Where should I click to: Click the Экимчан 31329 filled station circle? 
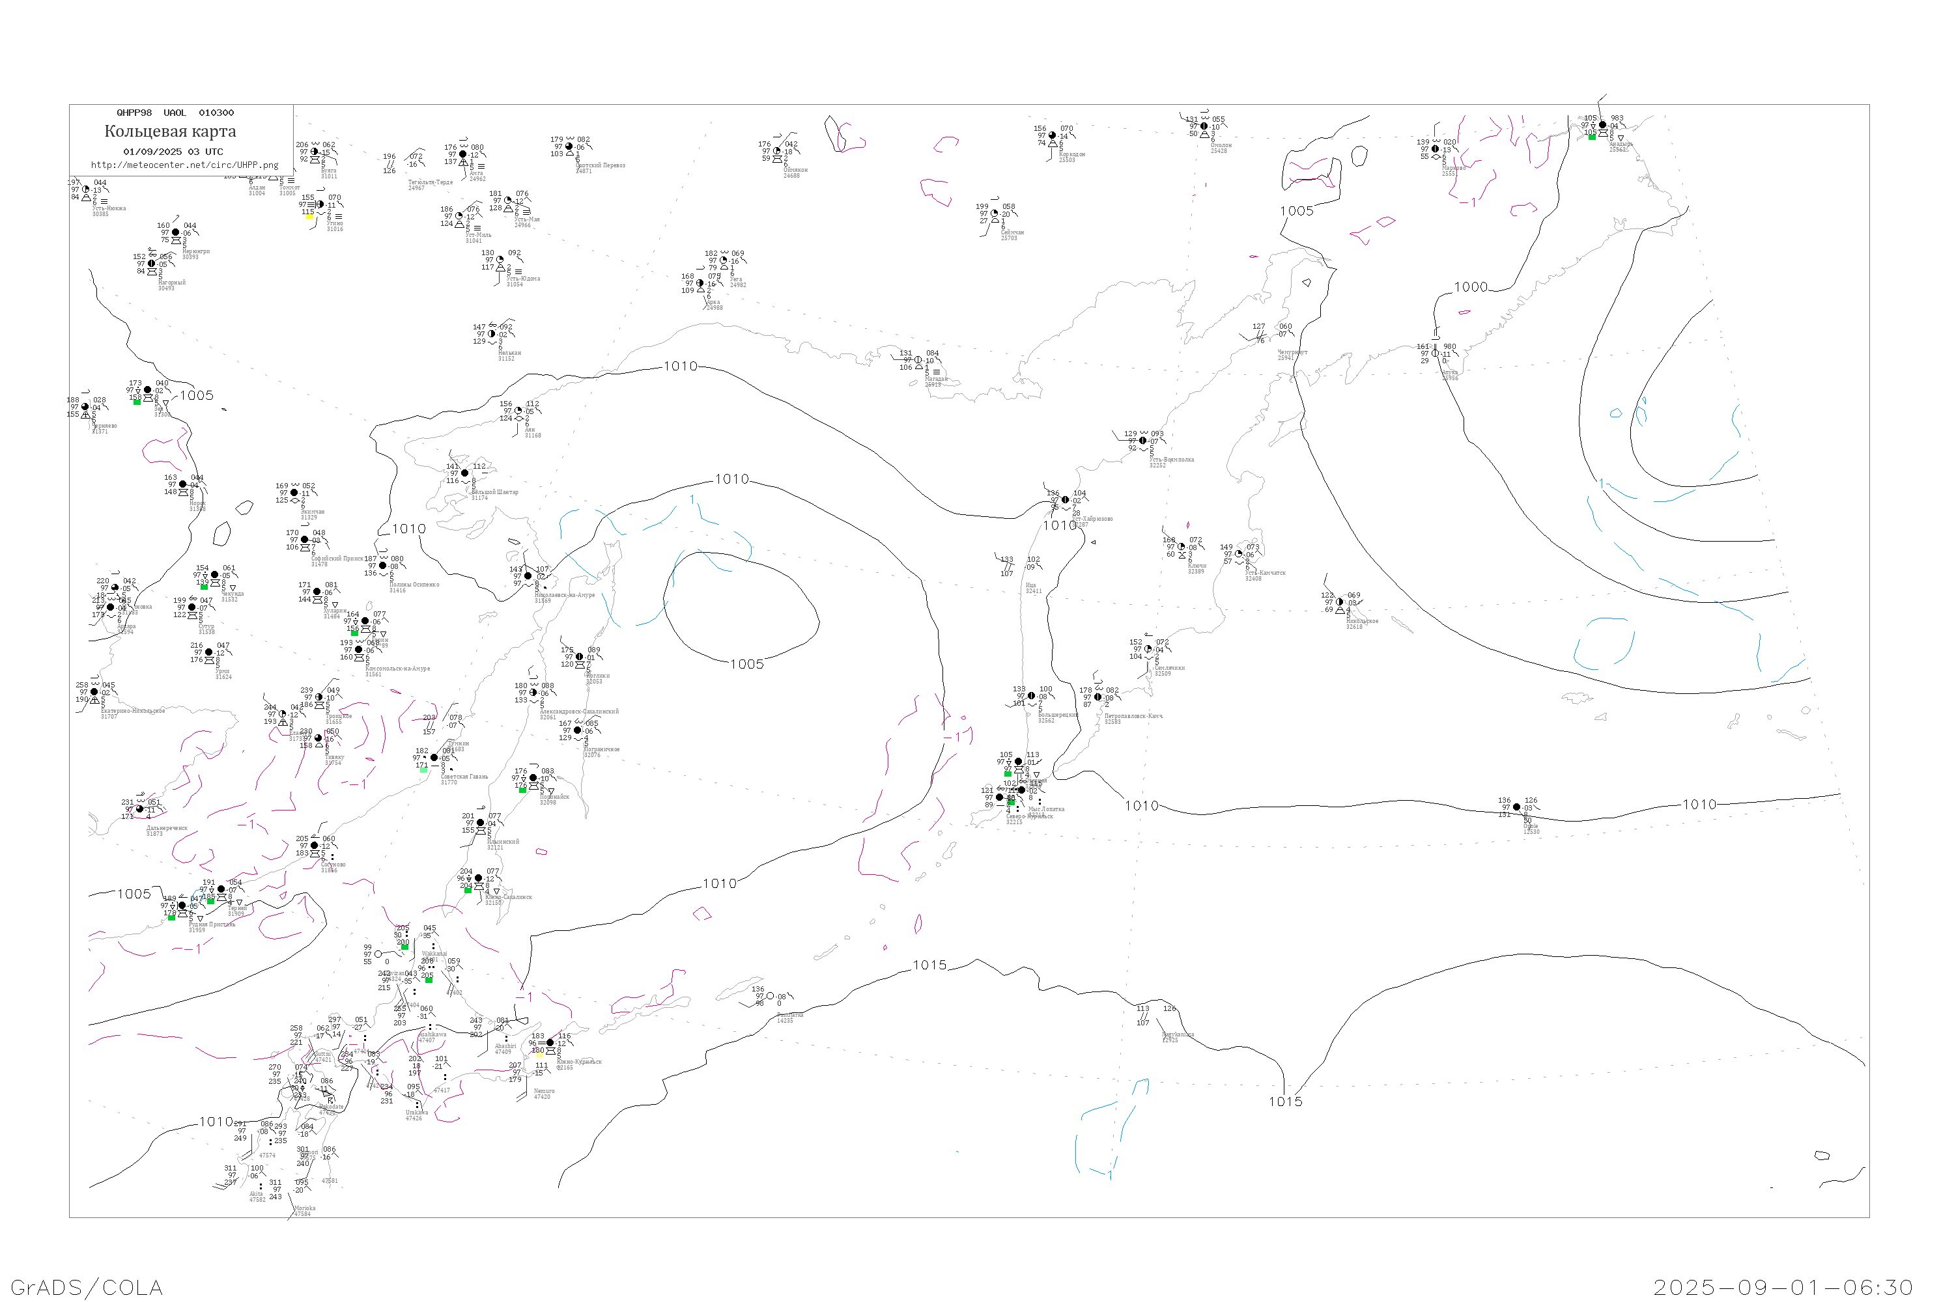(294, 492)
